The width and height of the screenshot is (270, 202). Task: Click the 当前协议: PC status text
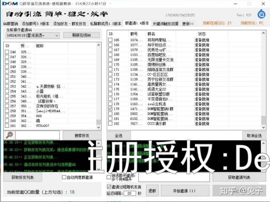point(252,23)
